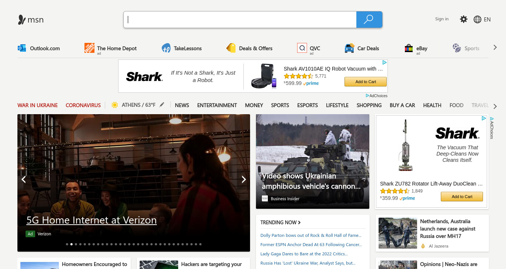Image resolution: width=506 pixels, height=269 pixels.
Task: Go to next carousel slide arrow
Action: (244, 179)
